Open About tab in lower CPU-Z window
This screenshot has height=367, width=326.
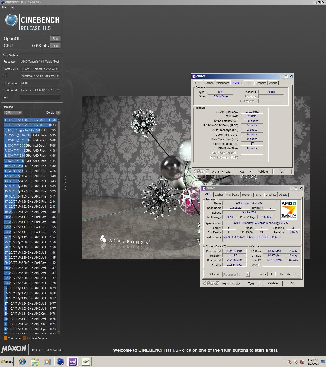coord(283,195)
